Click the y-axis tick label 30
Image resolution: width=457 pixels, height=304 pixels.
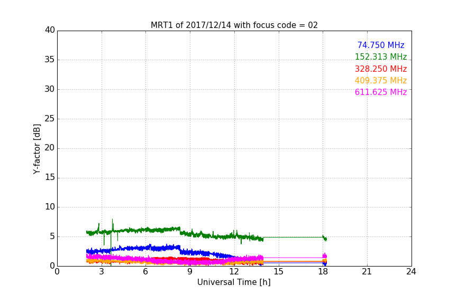[50, 89]
